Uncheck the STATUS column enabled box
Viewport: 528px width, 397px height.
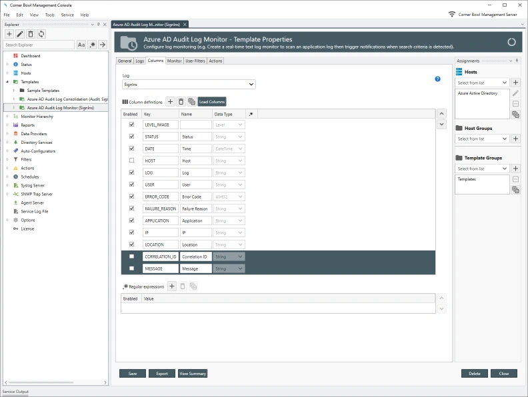[x=131, y=137]
